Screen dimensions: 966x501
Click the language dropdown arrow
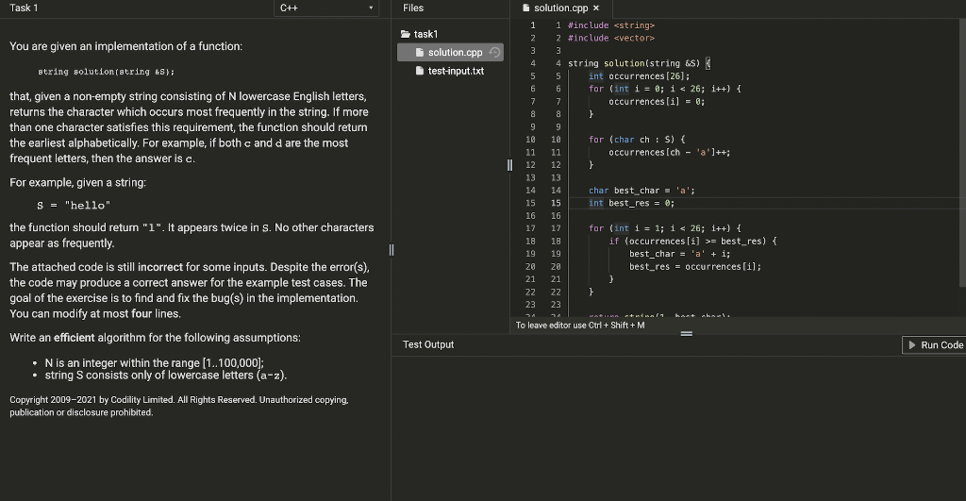point(372,8)
